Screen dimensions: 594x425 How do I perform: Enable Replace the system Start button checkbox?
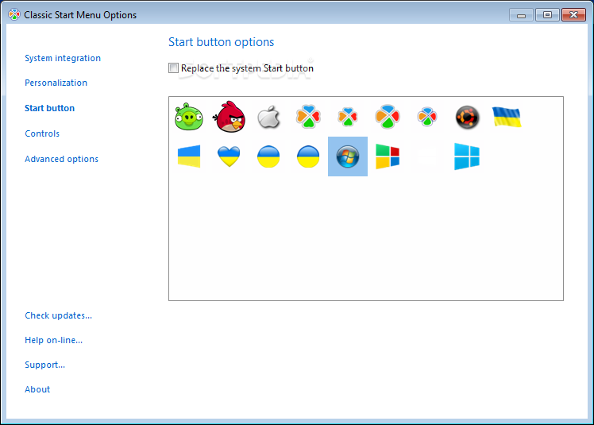[x=173, y=68]
